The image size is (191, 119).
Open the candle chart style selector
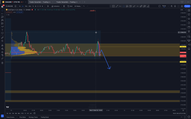pos(48,6)
